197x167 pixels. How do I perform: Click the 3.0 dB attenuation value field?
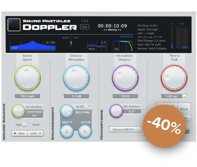coord(76,96)
